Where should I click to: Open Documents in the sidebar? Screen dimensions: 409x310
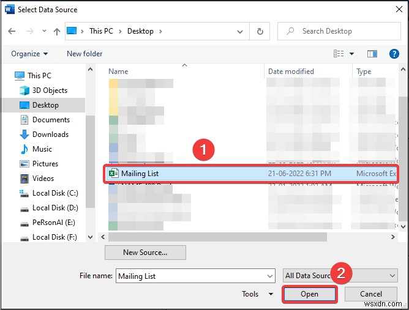[x=51, y=120]
